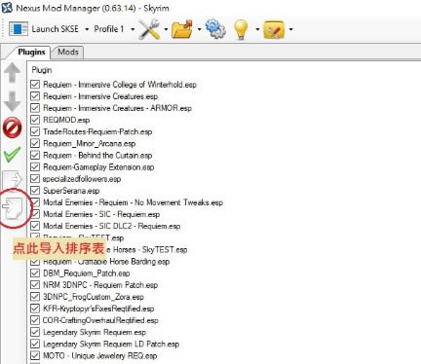Expand the Launch SKSE dropdown arrow
The height and width of the screenshot is (364, 421).
[x=87, y=29]
